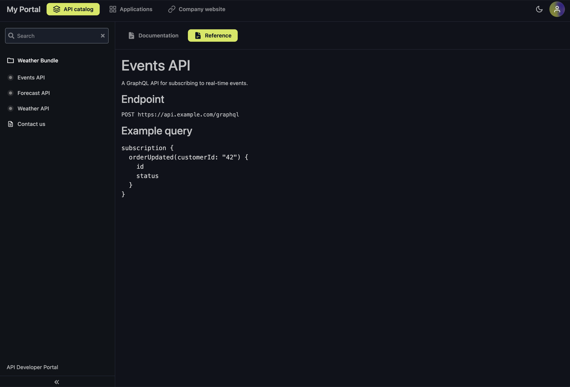Click the Example query heading
The height and width of the screenshot is (387, 570).
pyautogui.click(x=157, y=131)
